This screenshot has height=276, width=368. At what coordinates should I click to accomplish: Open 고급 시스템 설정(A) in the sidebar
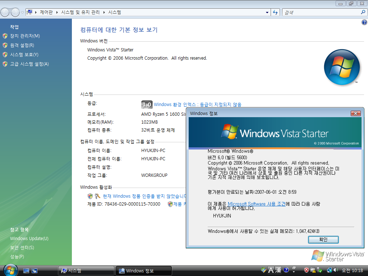click(x=29, y=64)
